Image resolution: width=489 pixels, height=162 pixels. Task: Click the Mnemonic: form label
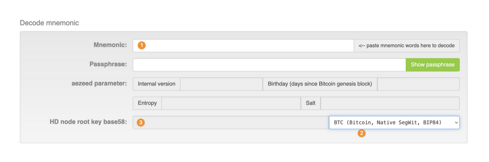(x=110, y=45)
